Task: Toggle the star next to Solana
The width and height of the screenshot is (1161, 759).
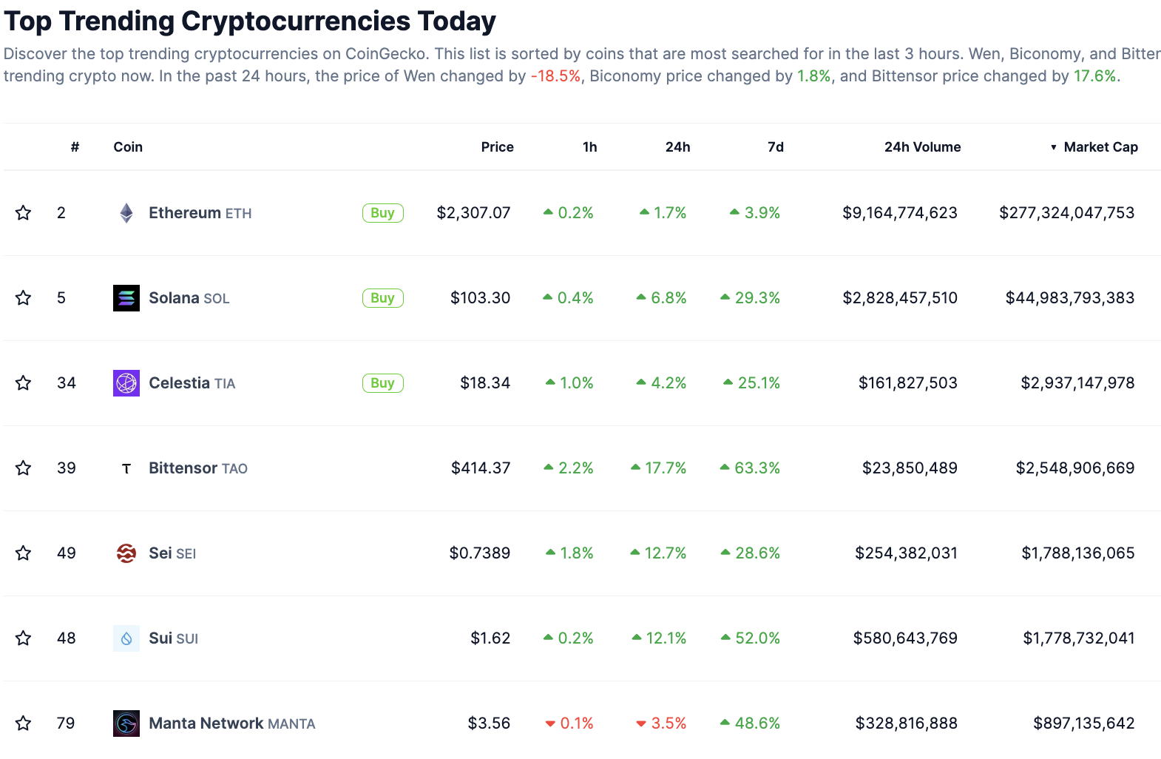Action: pyautogui.click(x=24, y=298)
